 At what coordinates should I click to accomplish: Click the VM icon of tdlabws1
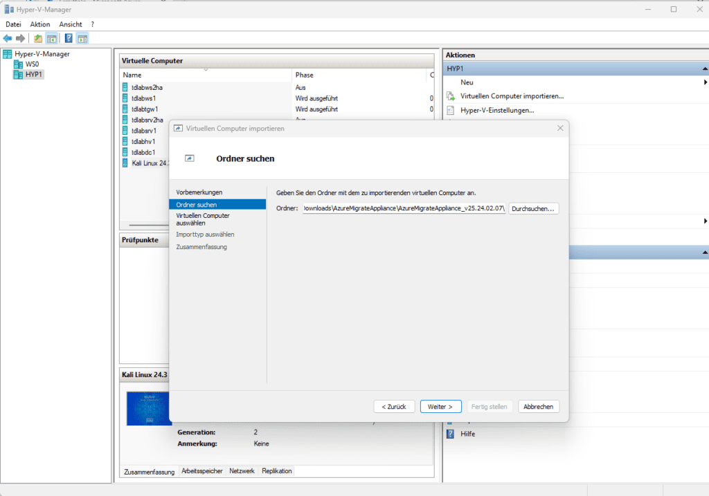pos(125,98)
